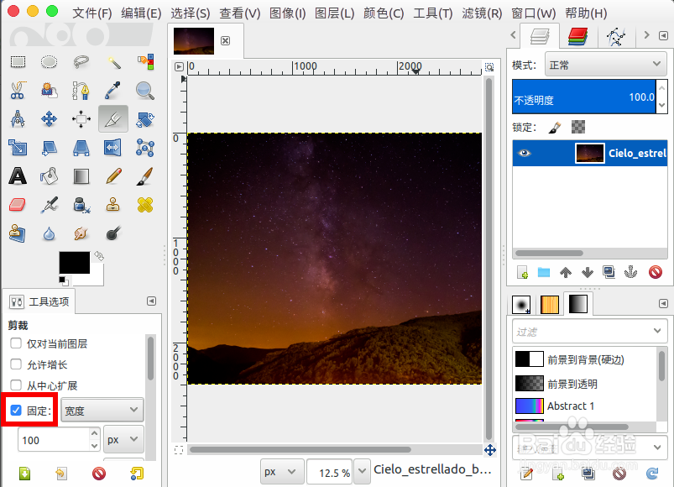Select the Paths tool
Screen dimensions: 674x487
pyautogui.click(x=81, y=91)
